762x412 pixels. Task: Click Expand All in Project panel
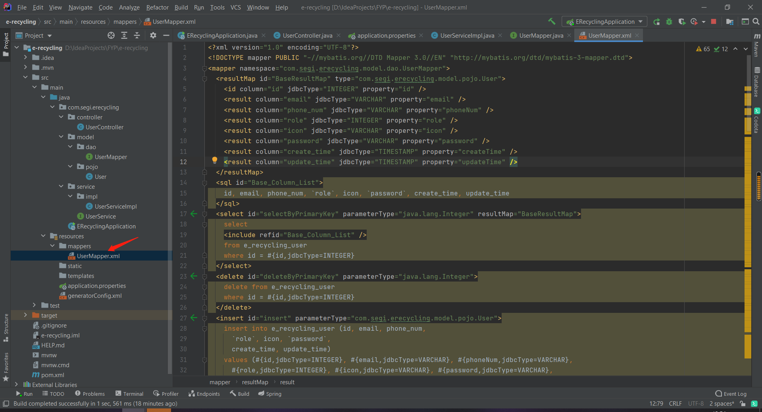(124, 36)
